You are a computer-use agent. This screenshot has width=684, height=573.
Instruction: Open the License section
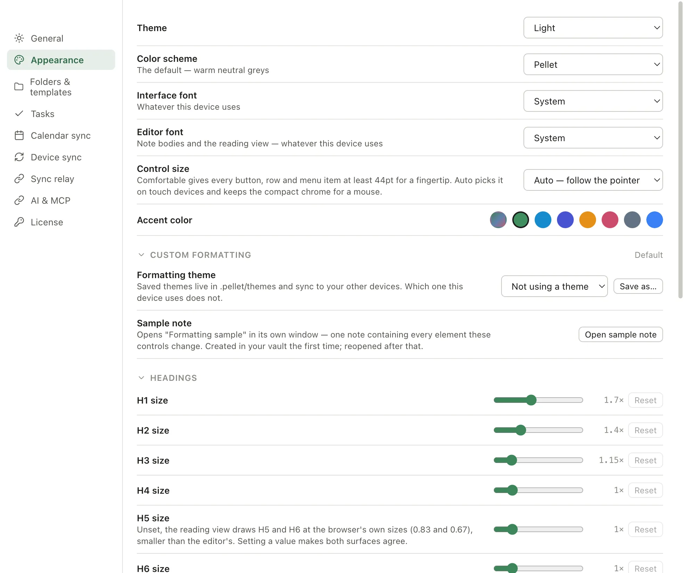[x=61, y=222]
